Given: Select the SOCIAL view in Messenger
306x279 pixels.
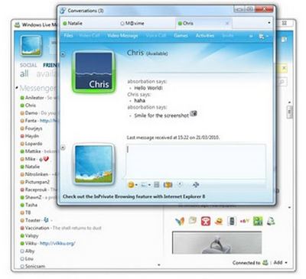Looking at the screenshot, I should pos(28,65).
